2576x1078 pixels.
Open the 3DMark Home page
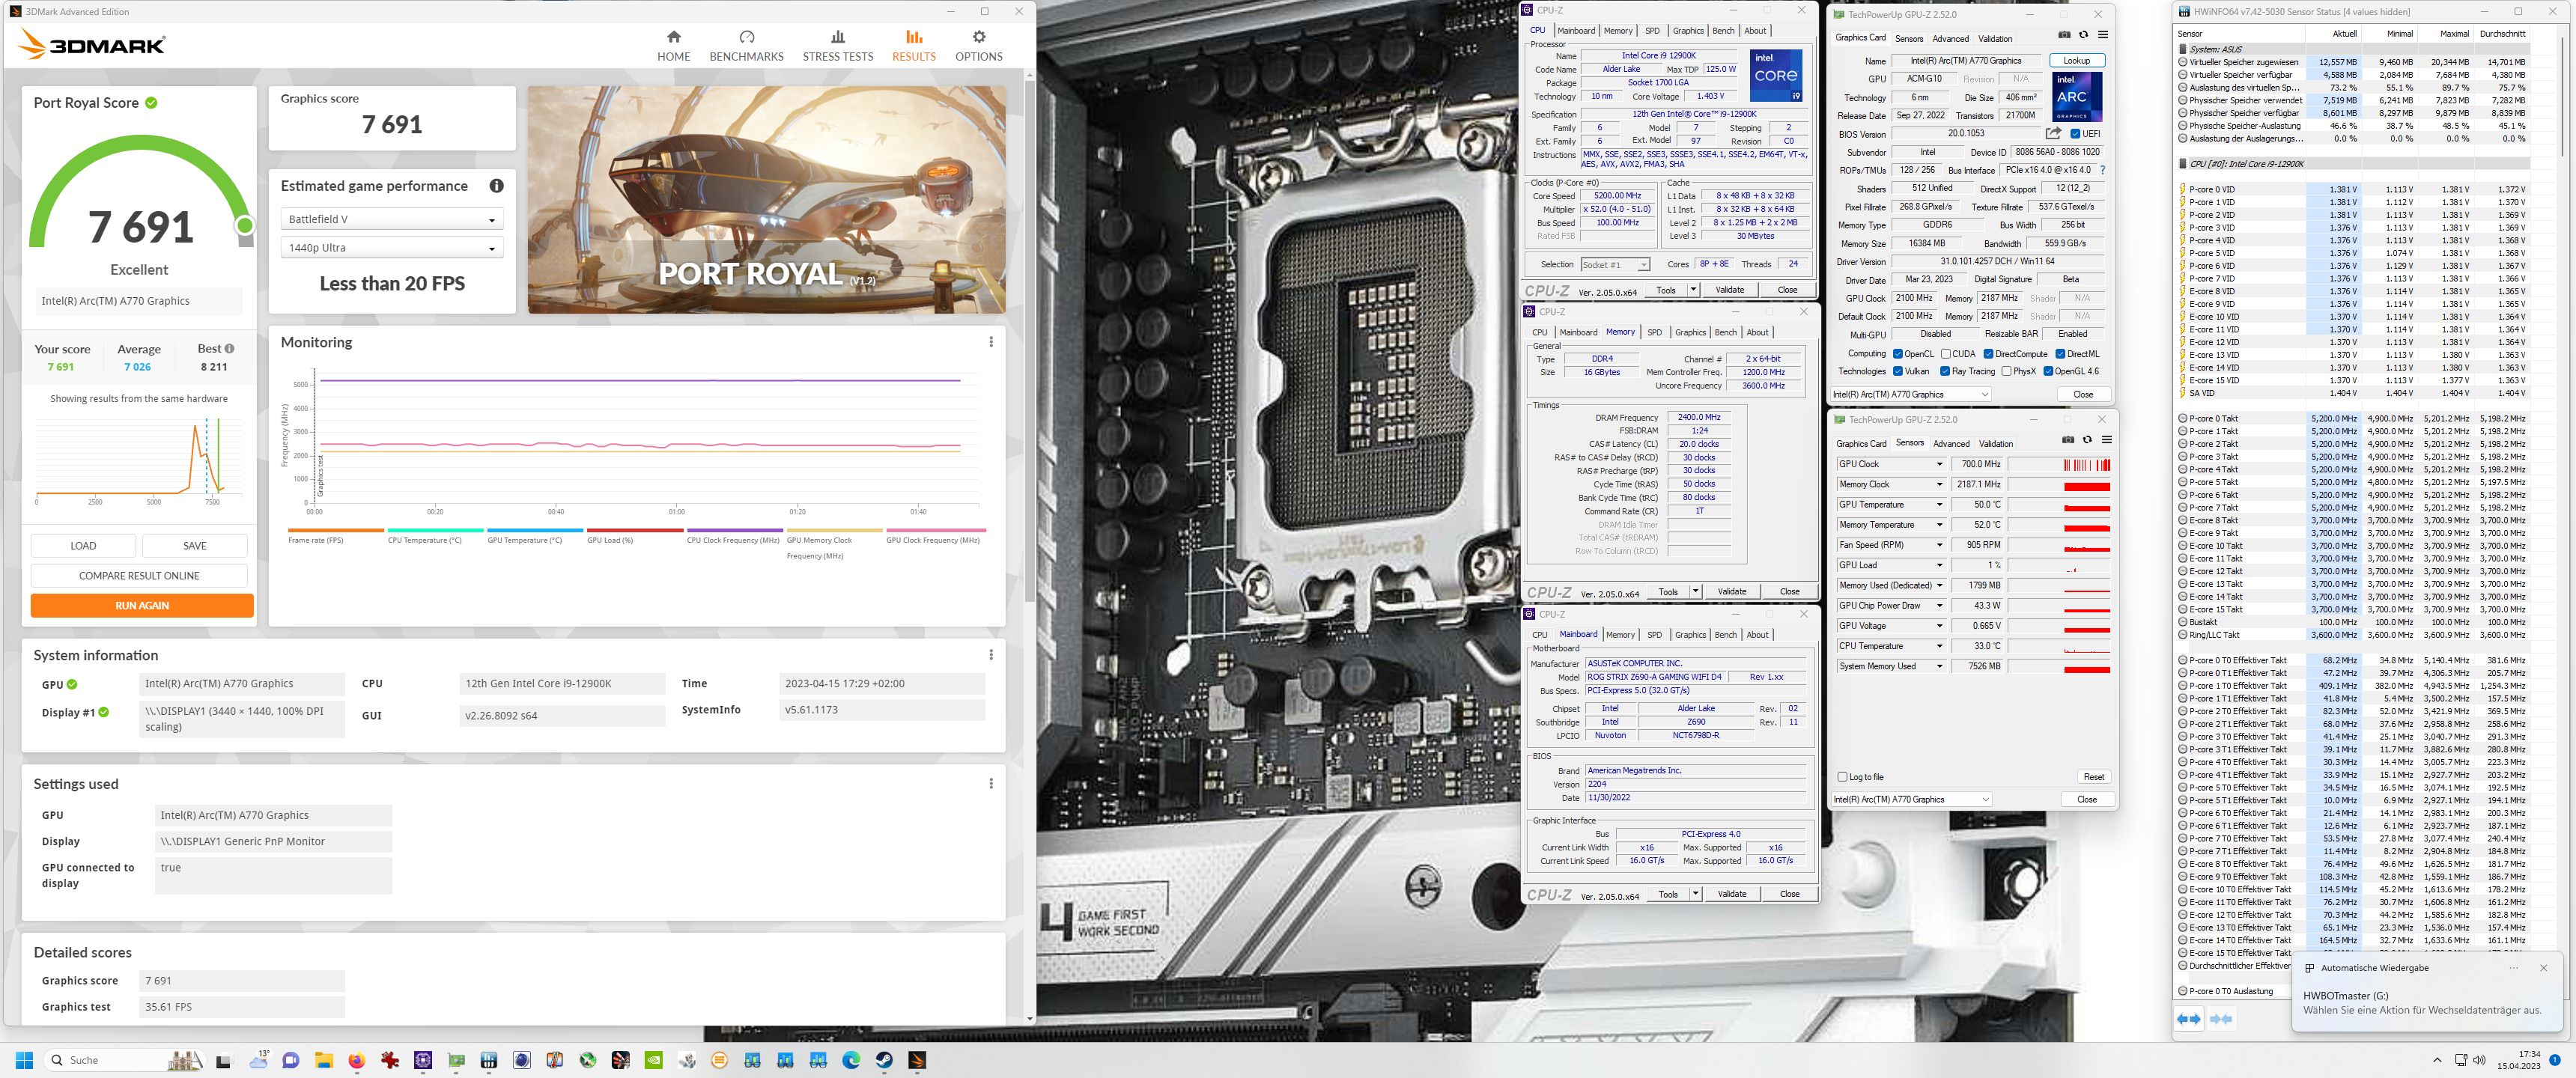pyautogui.click(x=673, y=46)
